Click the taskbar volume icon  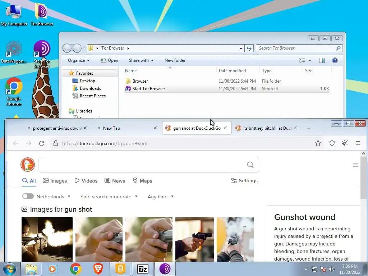click(332, 269)
